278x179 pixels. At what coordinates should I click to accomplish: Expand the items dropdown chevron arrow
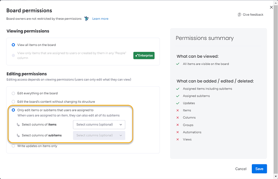point(120,125)
